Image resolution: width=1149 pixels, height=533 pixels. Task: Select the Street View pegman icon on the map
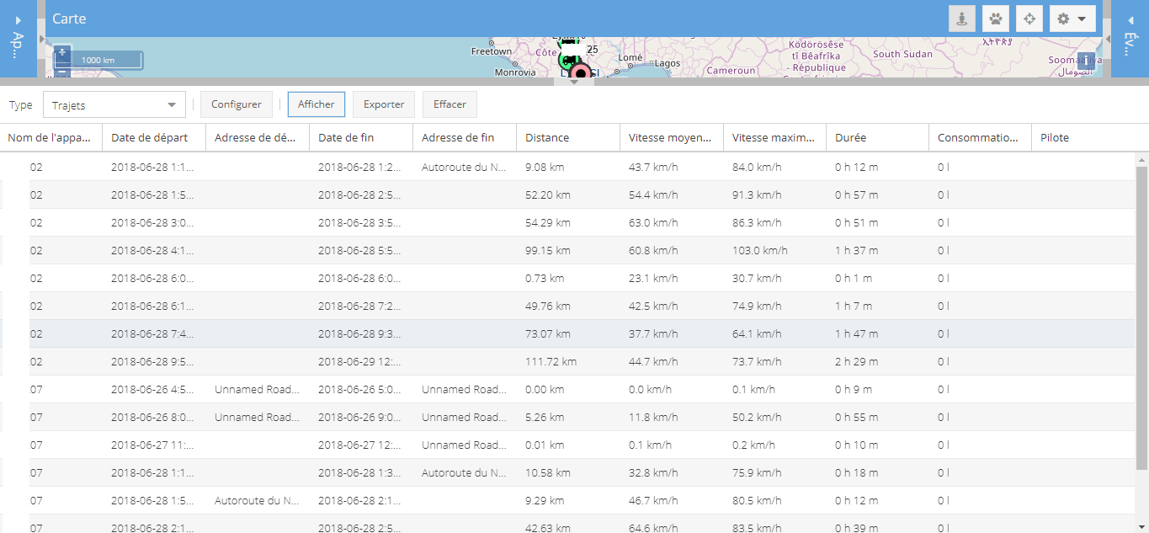click(x=961, y=18)
